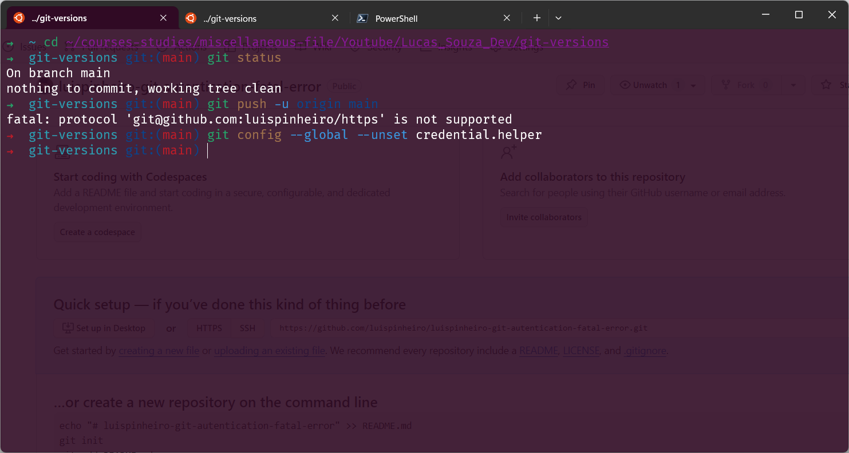Click the 'fatal: protocol' error line
849x453 pixels.
[x=259, y=120]
